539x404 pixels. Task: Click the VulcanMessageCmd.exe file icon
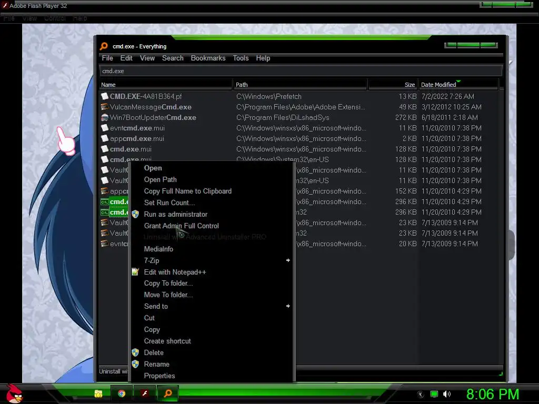pos(105,107)
